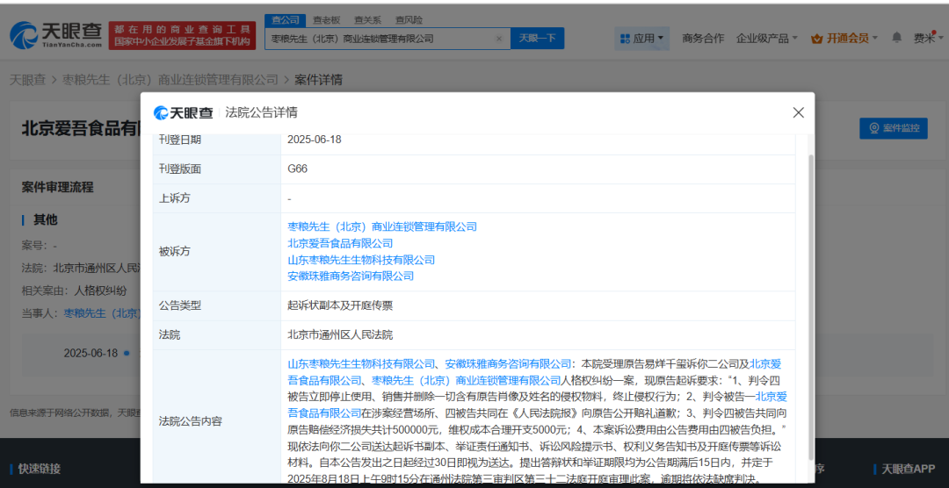Switch to the 查风险 search tab

click(x=409, y=19)
